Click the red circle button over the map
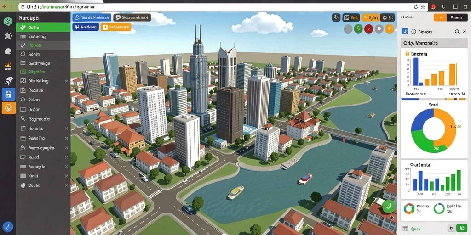The height and width of the screenshot is (235, 471). [368, 29]
